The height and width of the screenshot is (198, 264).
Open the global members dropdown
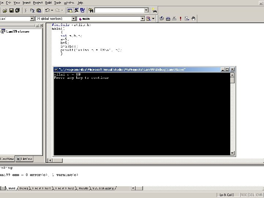tap(74, 19)
